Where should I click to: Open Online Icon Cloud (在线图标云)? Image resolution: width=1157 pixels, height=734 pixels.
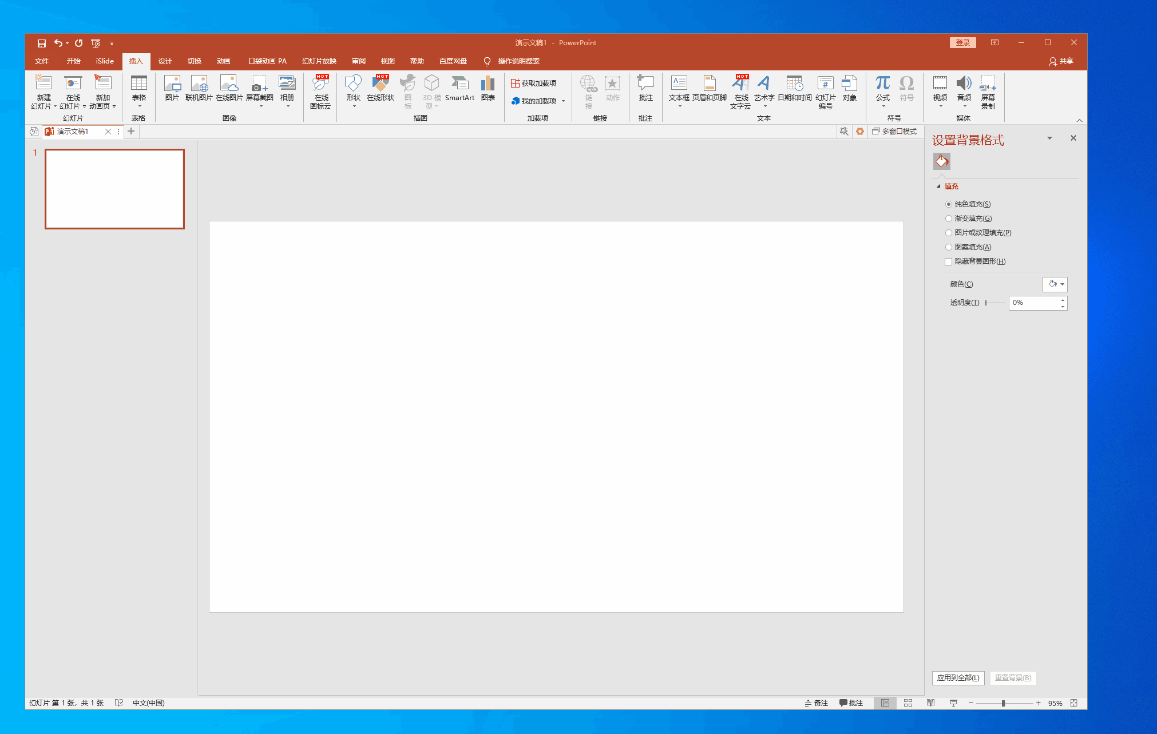(320, 92)
